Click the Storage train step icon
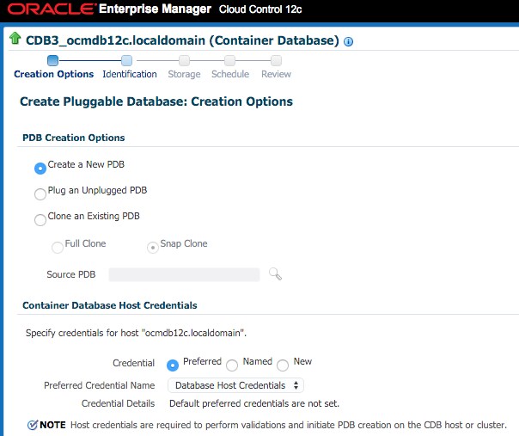Viewport: 519px width, 436px height. coord(184,60)
